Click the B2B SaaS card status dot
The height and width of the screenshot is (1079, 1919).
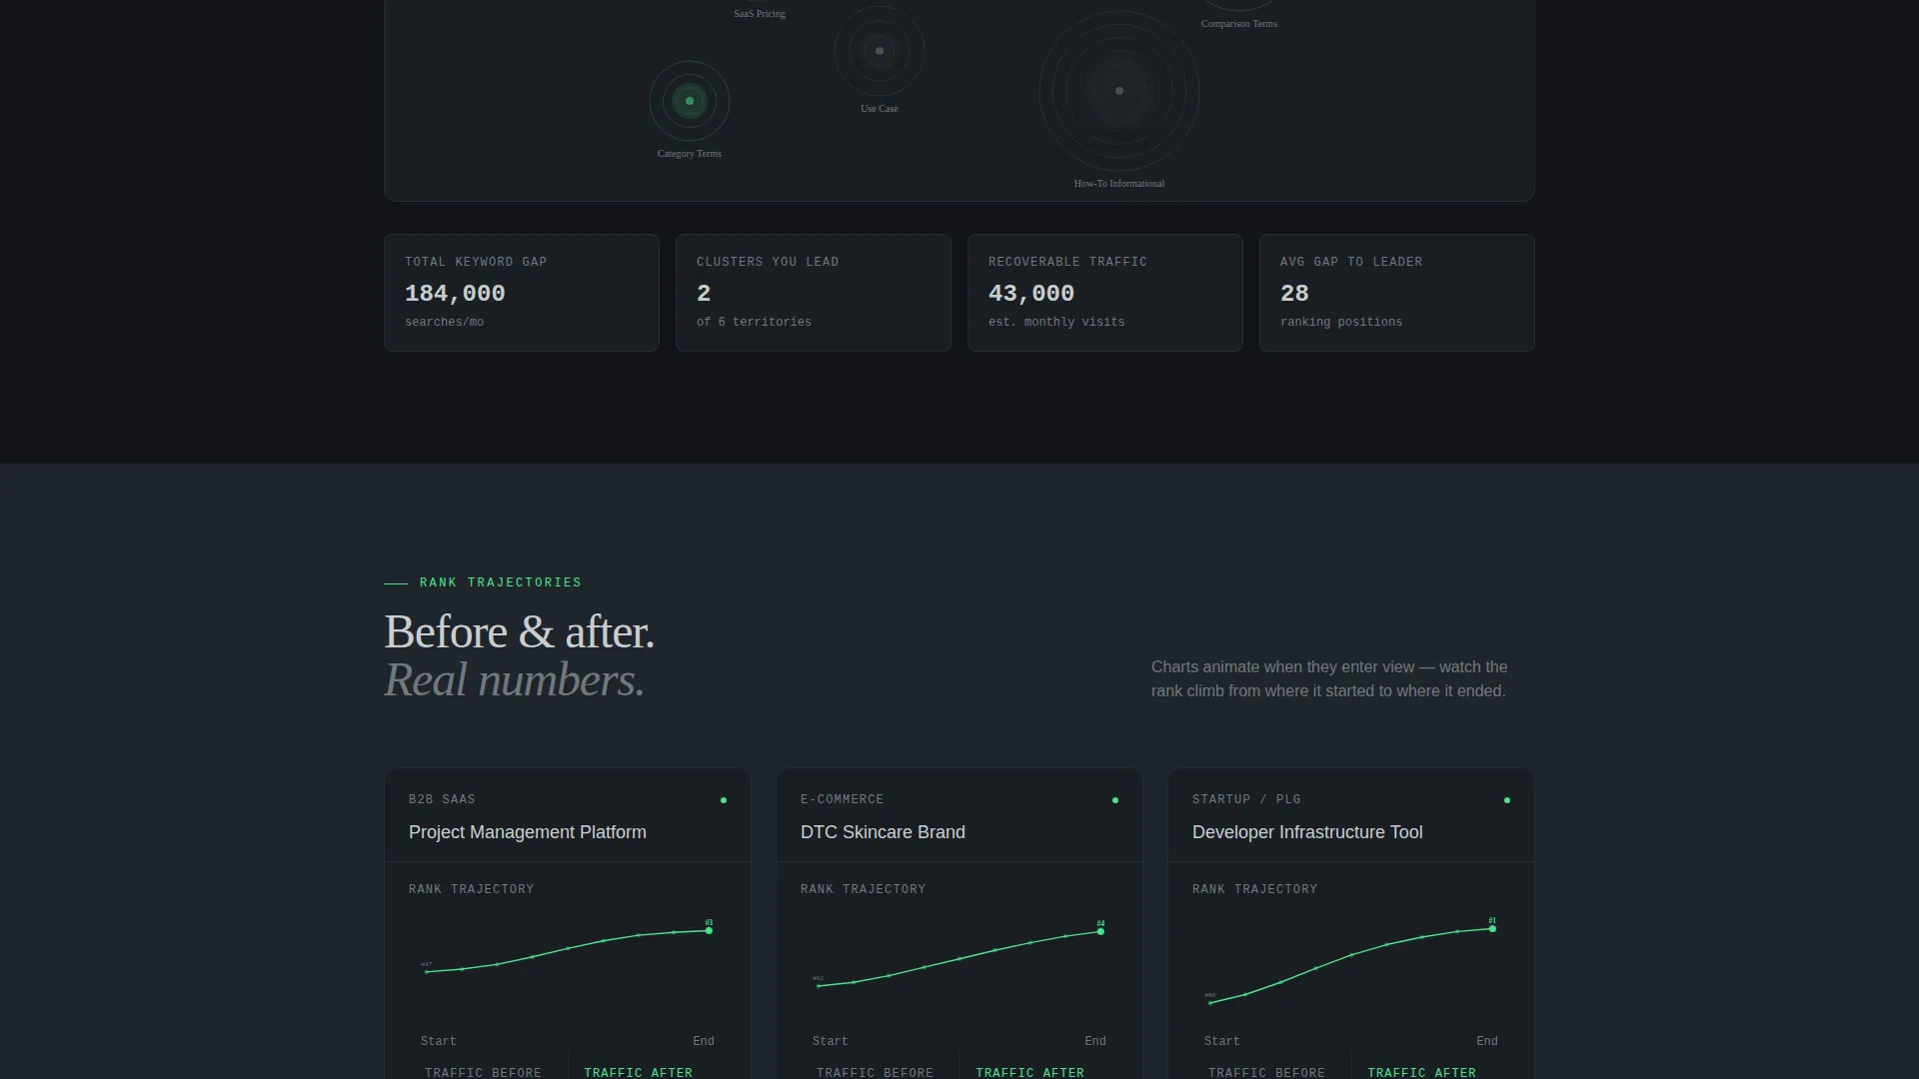pos(724,800)
